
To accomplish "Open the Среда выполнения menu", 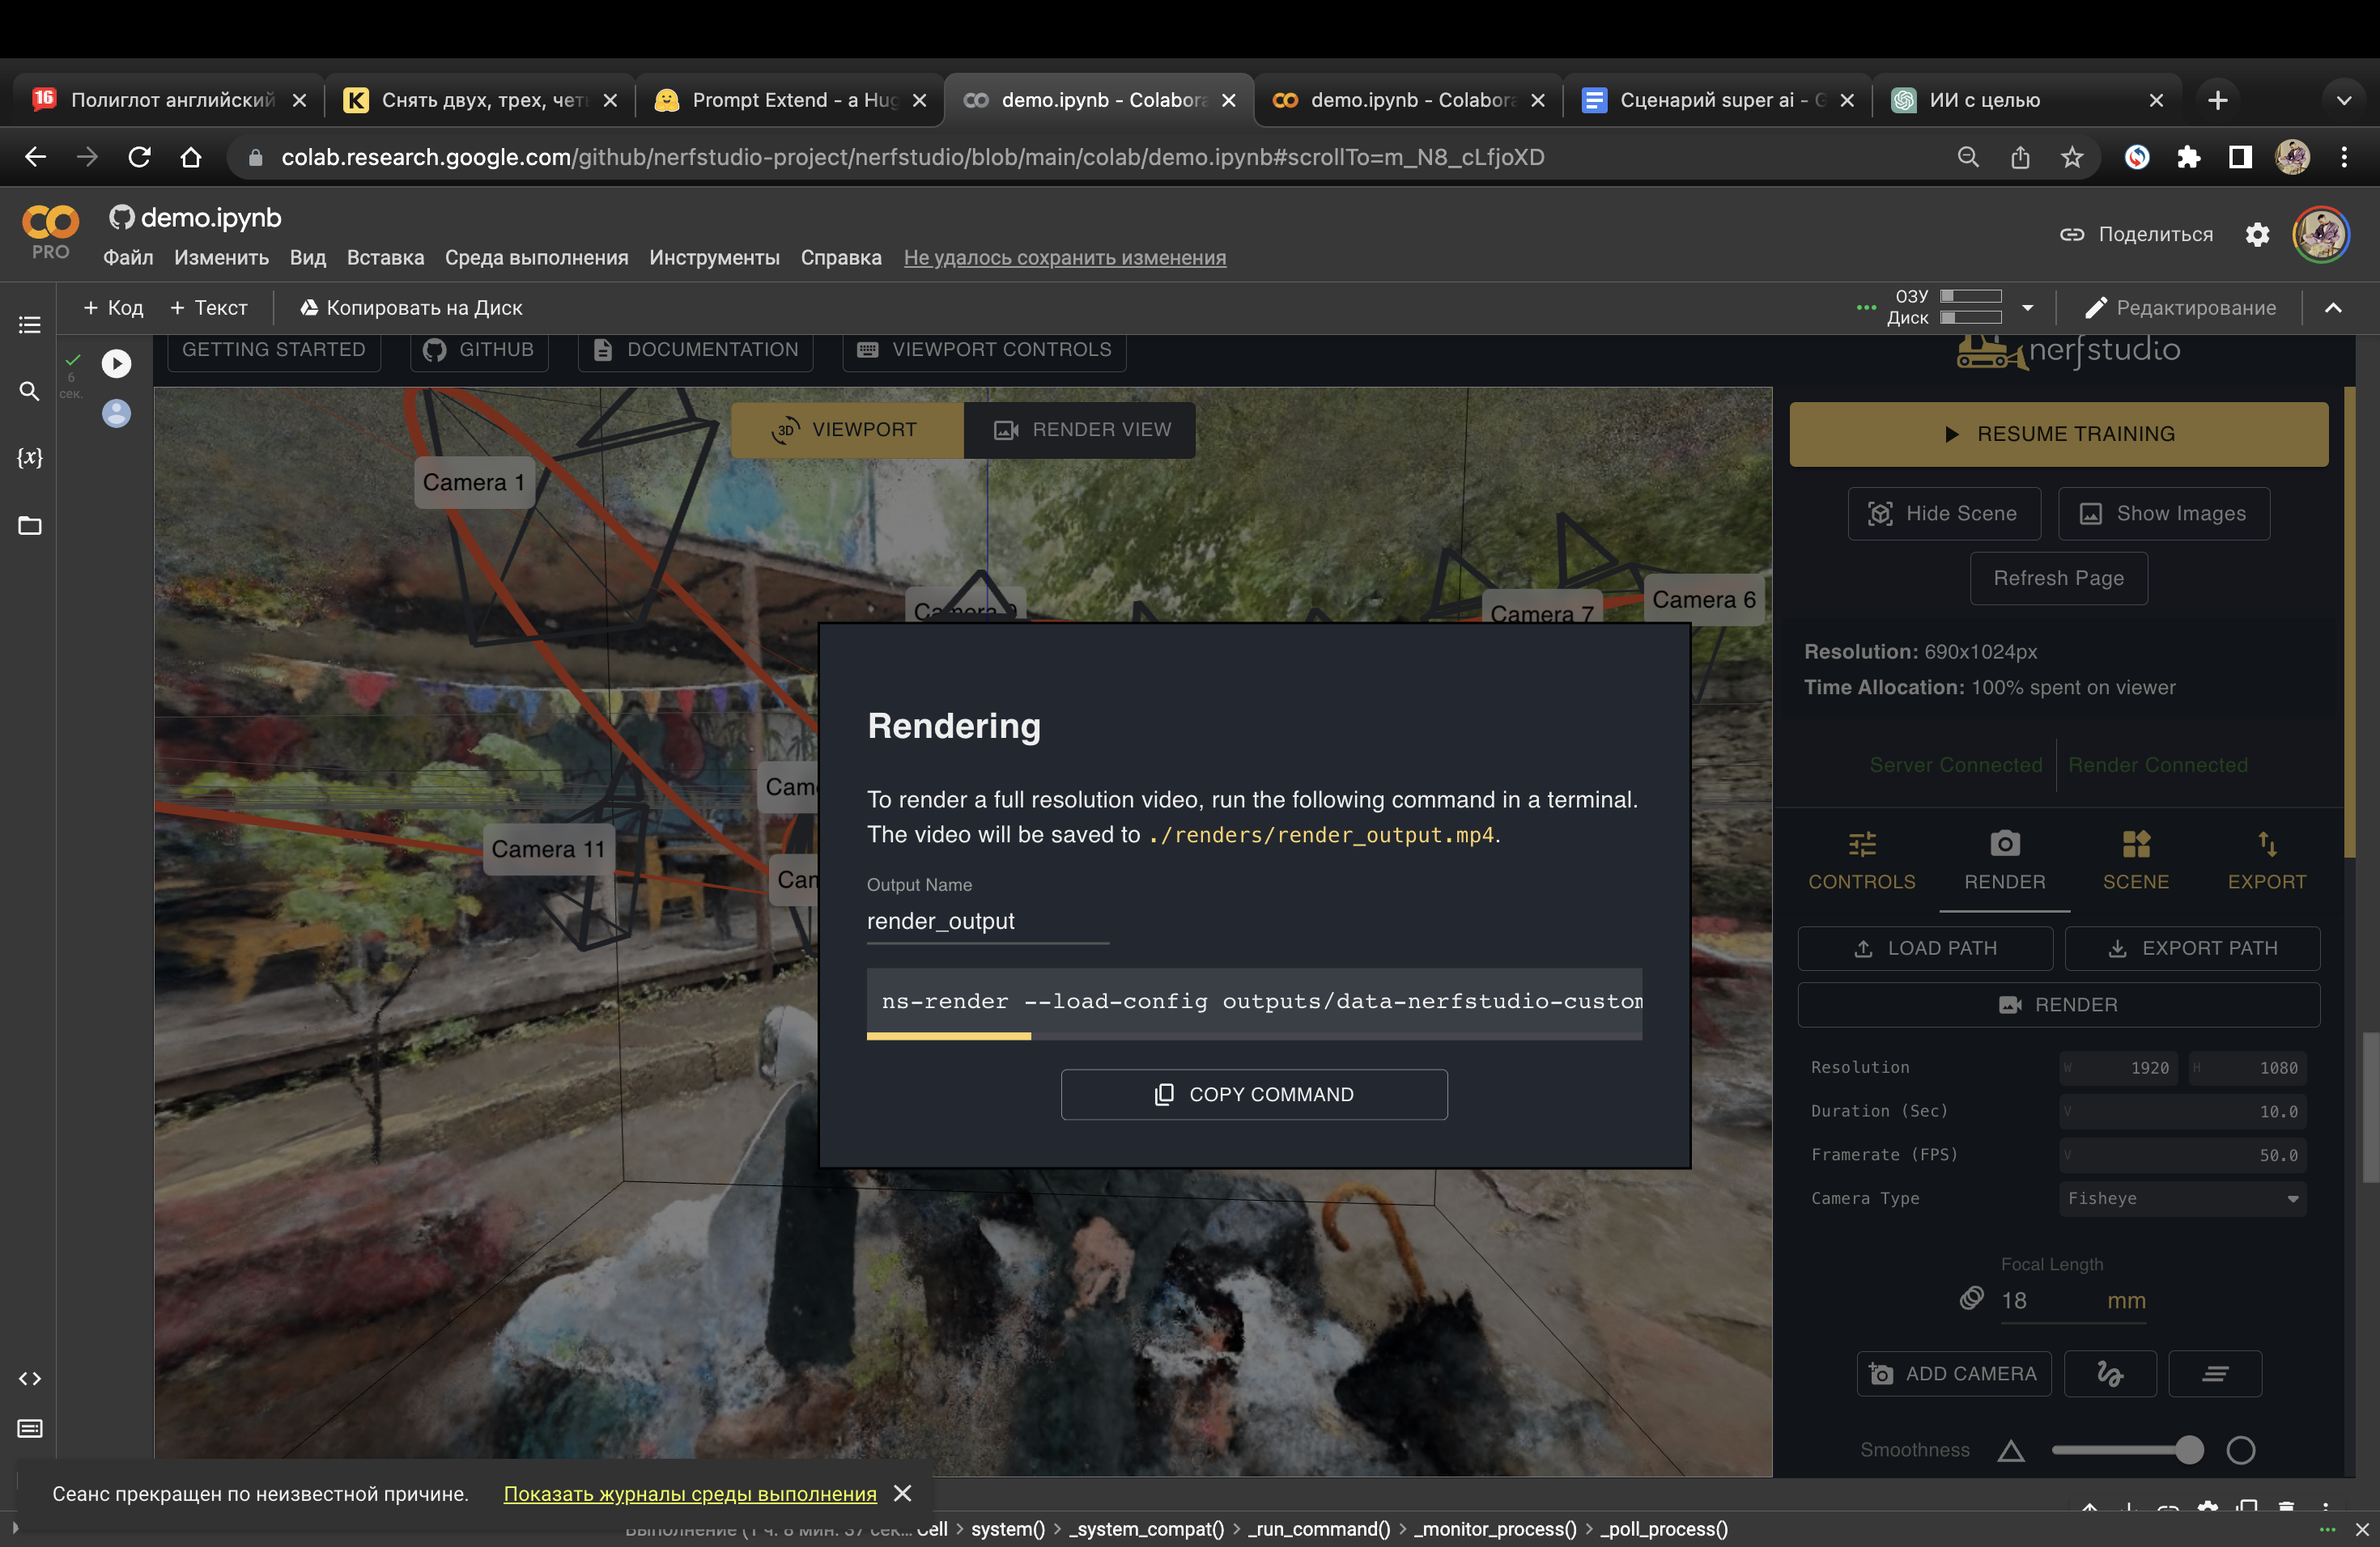I will (536, 258).
